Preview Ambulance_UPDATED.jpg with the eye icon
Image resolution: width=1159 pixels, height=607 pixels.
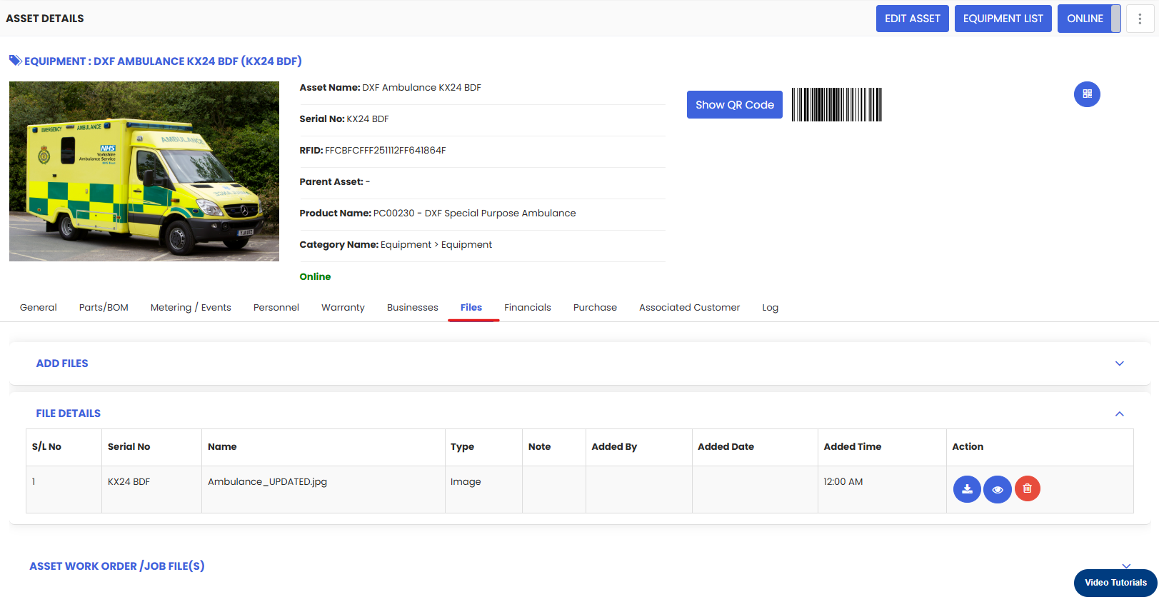coord(998,489)
